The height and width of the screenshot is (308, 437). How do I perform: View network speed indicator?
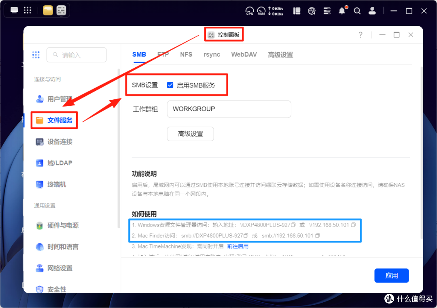276,11
